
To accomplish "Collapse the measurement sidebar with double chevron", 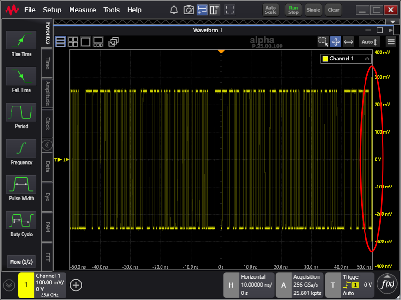I will pyautogui.click(x=47, y=145).
